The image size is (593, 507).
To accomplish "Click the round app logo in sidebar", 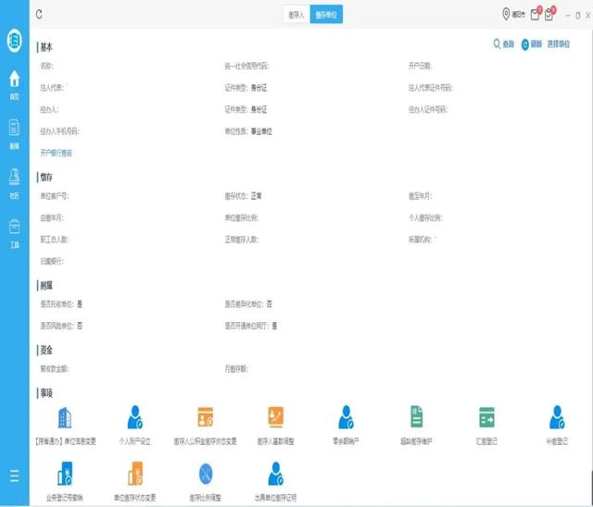I will [15, 40].
